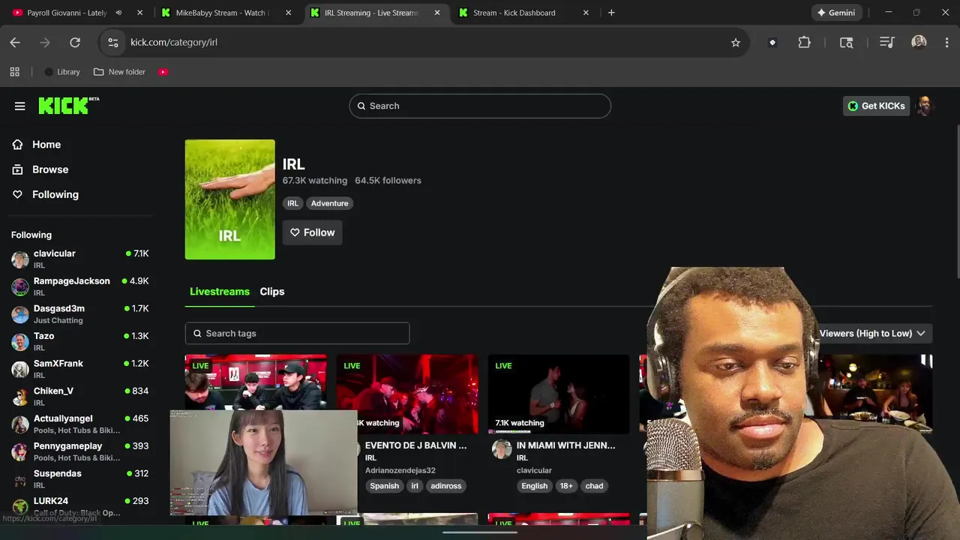Select the Adventure tag chip
The width and height of the screenshot is (960, 540).
(x=329, y=203)
